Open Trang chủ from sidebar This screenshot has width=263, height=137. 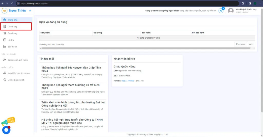coord(12,20)
